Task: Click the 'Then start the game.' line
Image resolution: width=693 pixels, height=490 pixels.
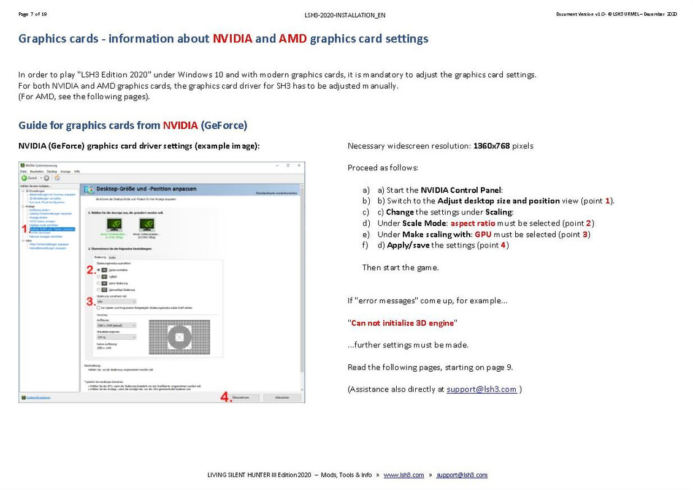Action: [400, 268]
